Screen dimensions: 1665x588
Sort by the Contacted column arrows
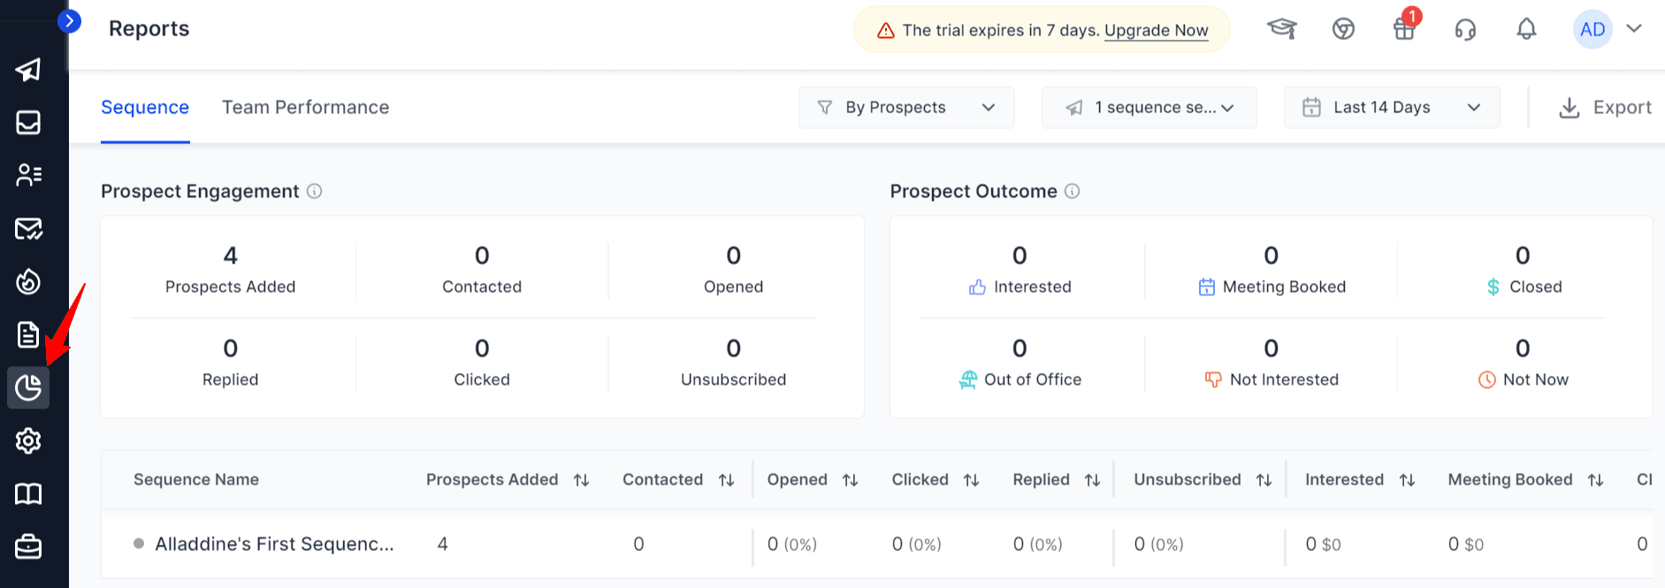coord(726,479)
